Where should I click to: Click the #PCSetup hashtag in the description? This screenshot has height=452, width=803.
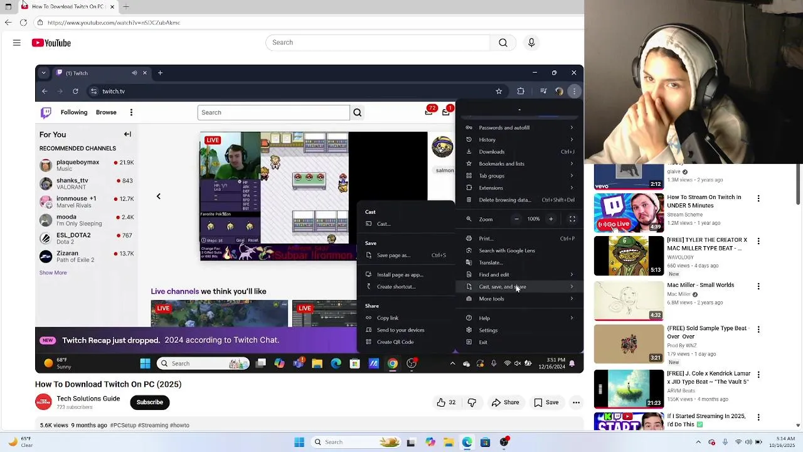pyautogui.click(x=124, y=425)
